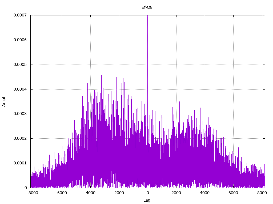Image resolution: width=273 pixels, height=204 pixels.
Task: Click the y-axis tick label 0.0006
Action: pyautogui.click(x=20, y=40)
